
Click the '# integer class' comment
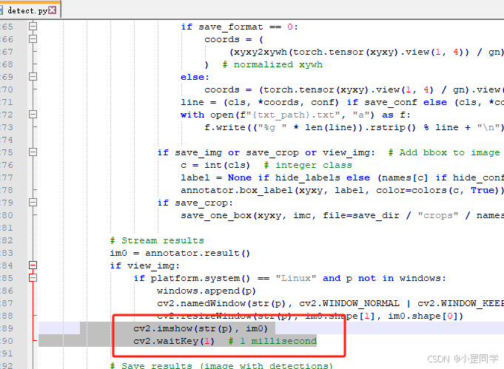(x=308, y=165)
